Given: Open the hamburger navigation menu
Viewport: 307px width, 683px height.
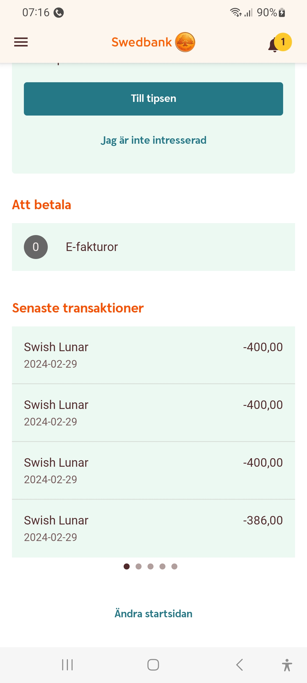Looking at the screenshot, I should (21, 42).
